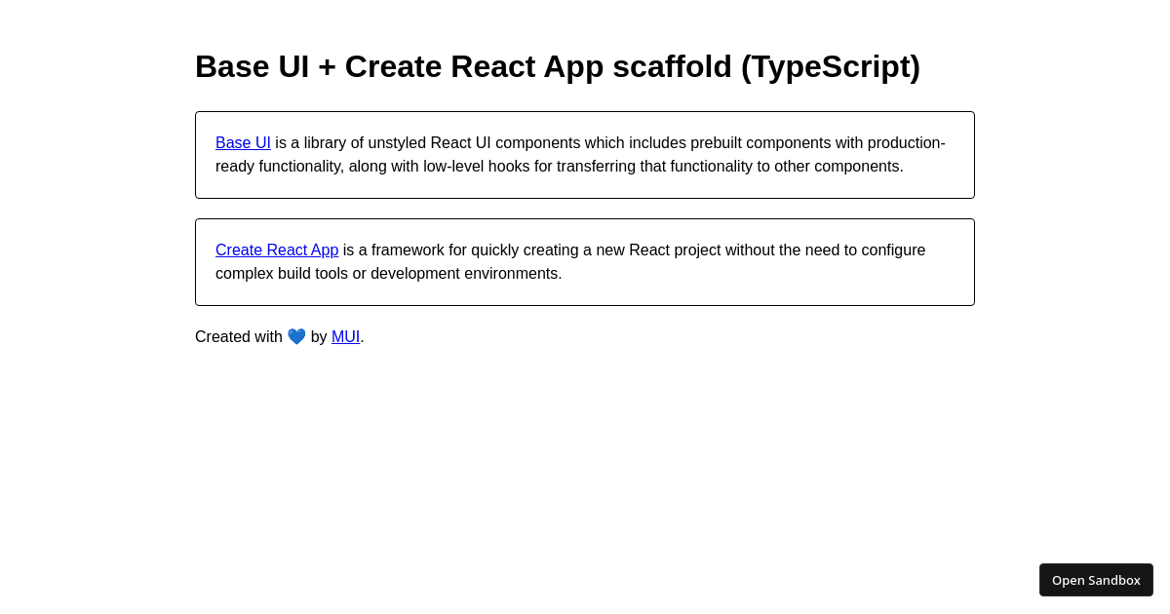Select the Create React App description card
Screen dimensions: 1170x614
coord(585,261)
